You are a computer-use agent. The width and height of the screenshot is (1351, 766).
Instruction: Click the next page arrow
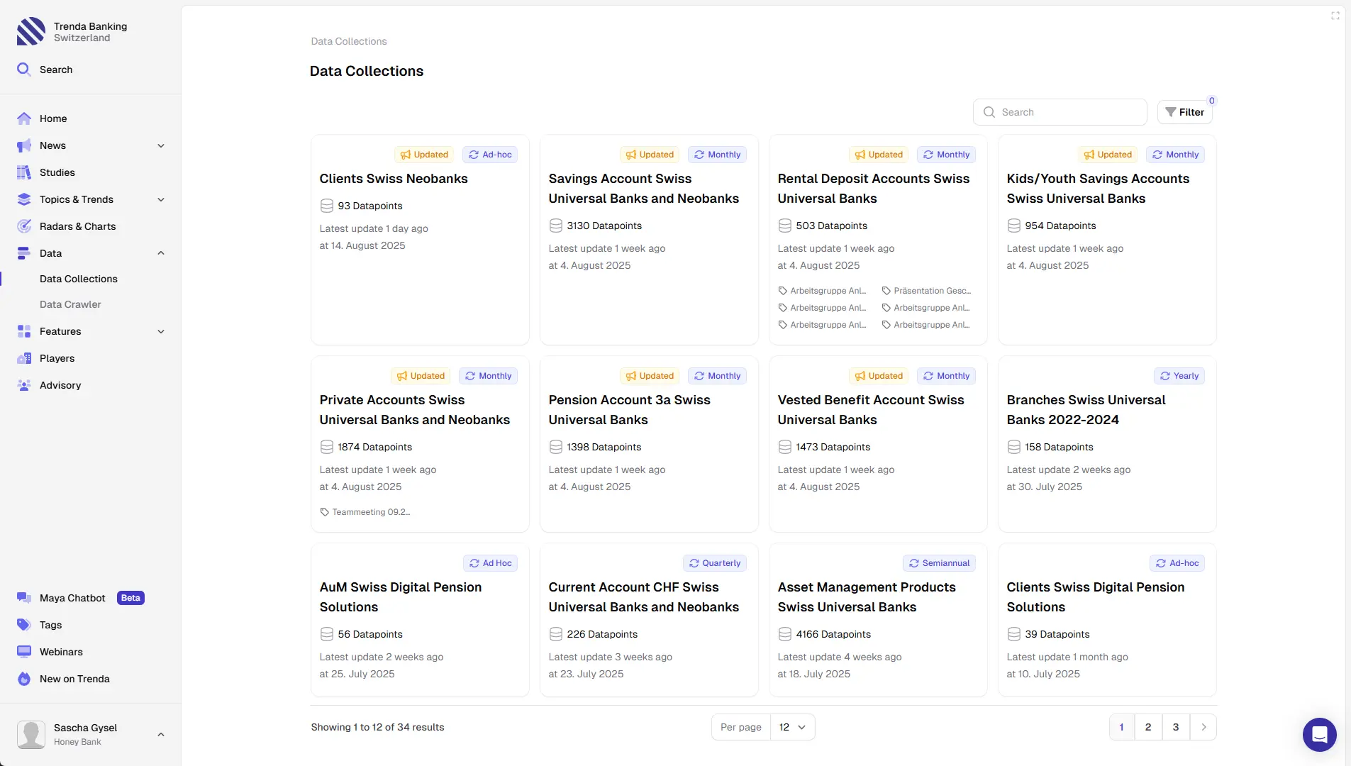1203,727
